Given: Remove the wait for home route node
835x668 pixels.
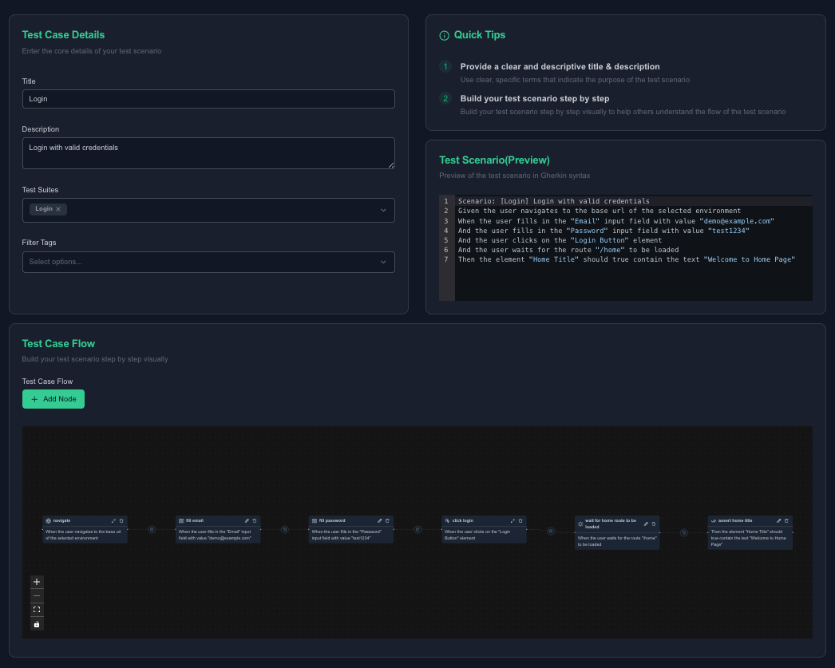Looking at the screenshot, I should point(653,524).
